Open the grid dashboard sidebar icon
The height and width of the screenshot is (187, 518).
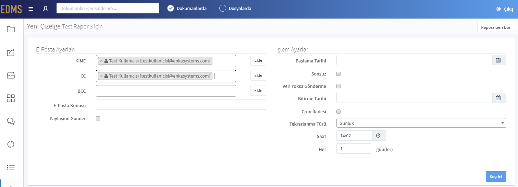(11, 98)
